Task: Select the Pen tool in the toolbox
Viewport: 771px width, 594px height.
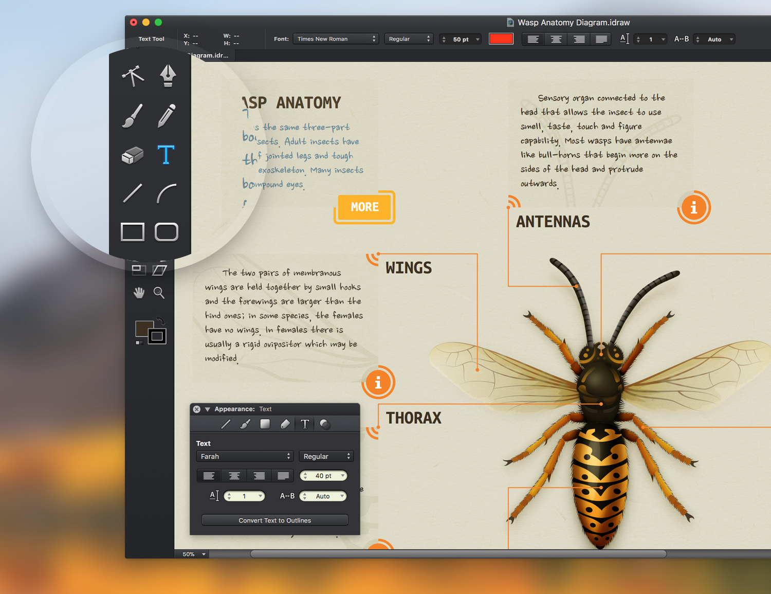Action: click(168, 76)
